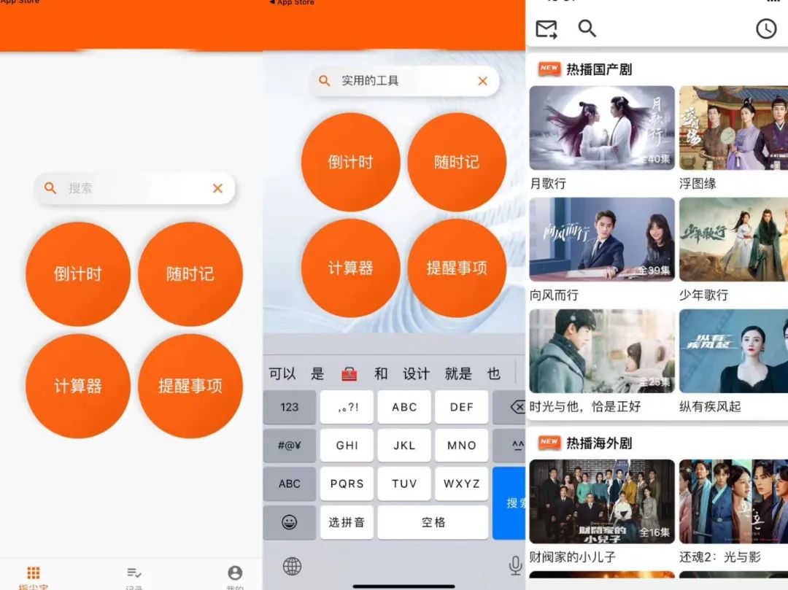Tap the magnifier search icon in the drama app
This screenshot has width=788, height=590.
[x=587, y=28]
